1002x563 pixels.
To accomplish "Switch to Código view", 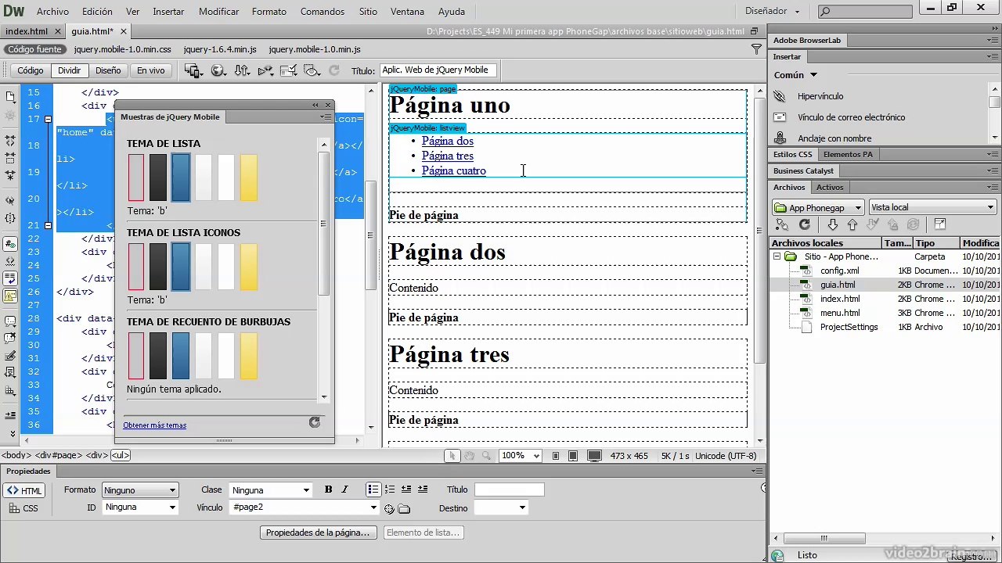I will pos(31,70).
